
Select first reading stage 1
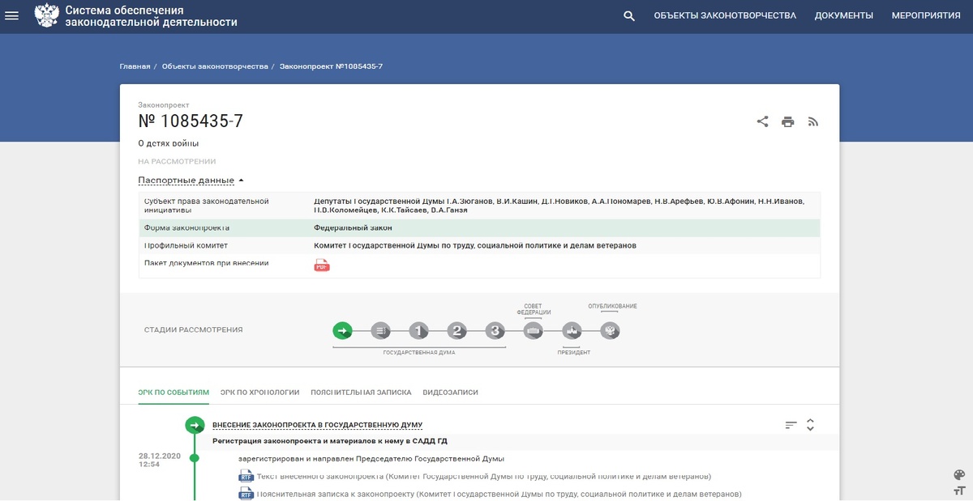(418, 330)
